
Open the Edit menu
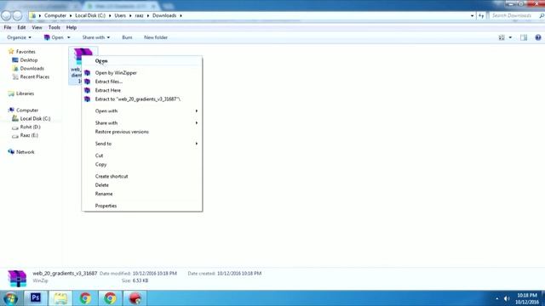pos(21,27)
